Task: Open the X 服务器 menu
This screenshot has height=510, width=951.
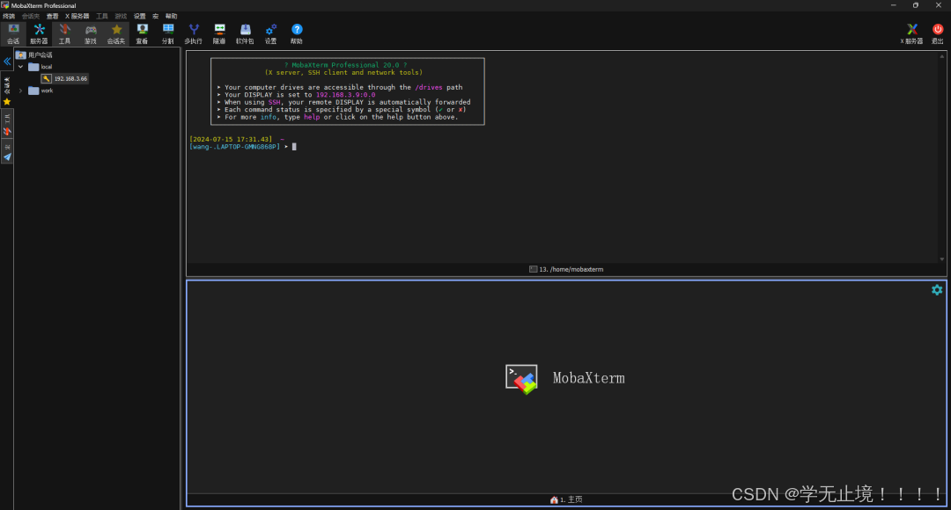Action: tap(77, 17)
